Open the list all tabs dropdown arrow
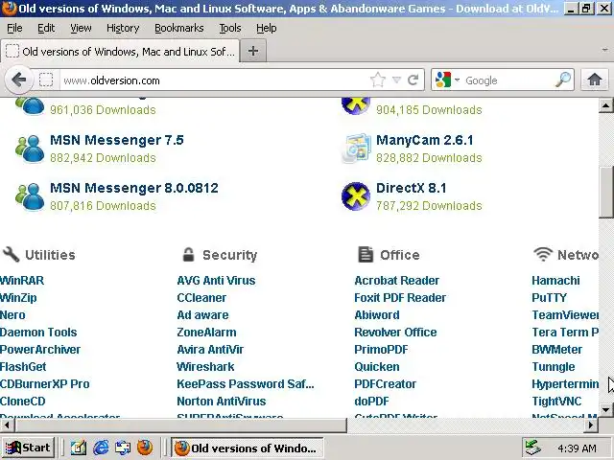The width and height of the screenshot is (614, 460). click(x=605, y=50)
